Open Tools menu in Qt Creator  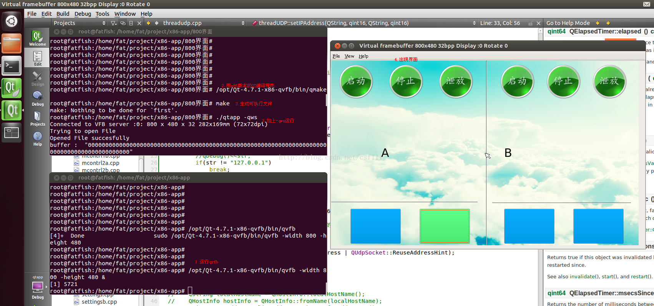click(103, 14)
